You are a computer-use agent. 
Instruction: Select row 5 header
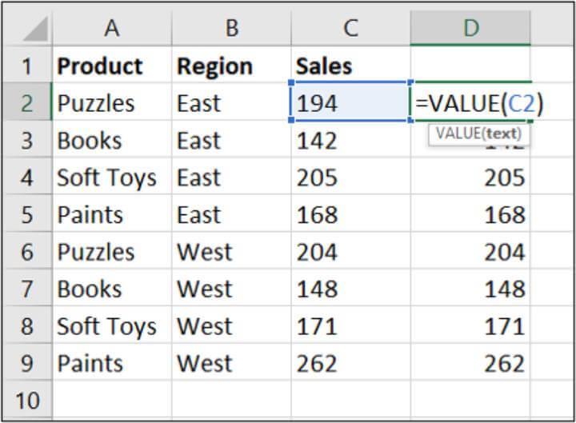(x=27, y=214)
